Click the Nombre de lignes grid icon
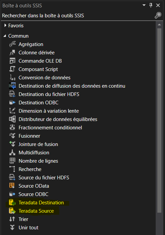This screenshot has width=165, height=235. tap(12, 161)
